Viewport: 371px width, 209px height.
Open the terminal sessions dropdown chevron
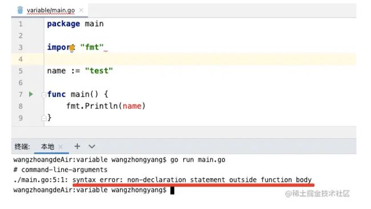point(92,147)
